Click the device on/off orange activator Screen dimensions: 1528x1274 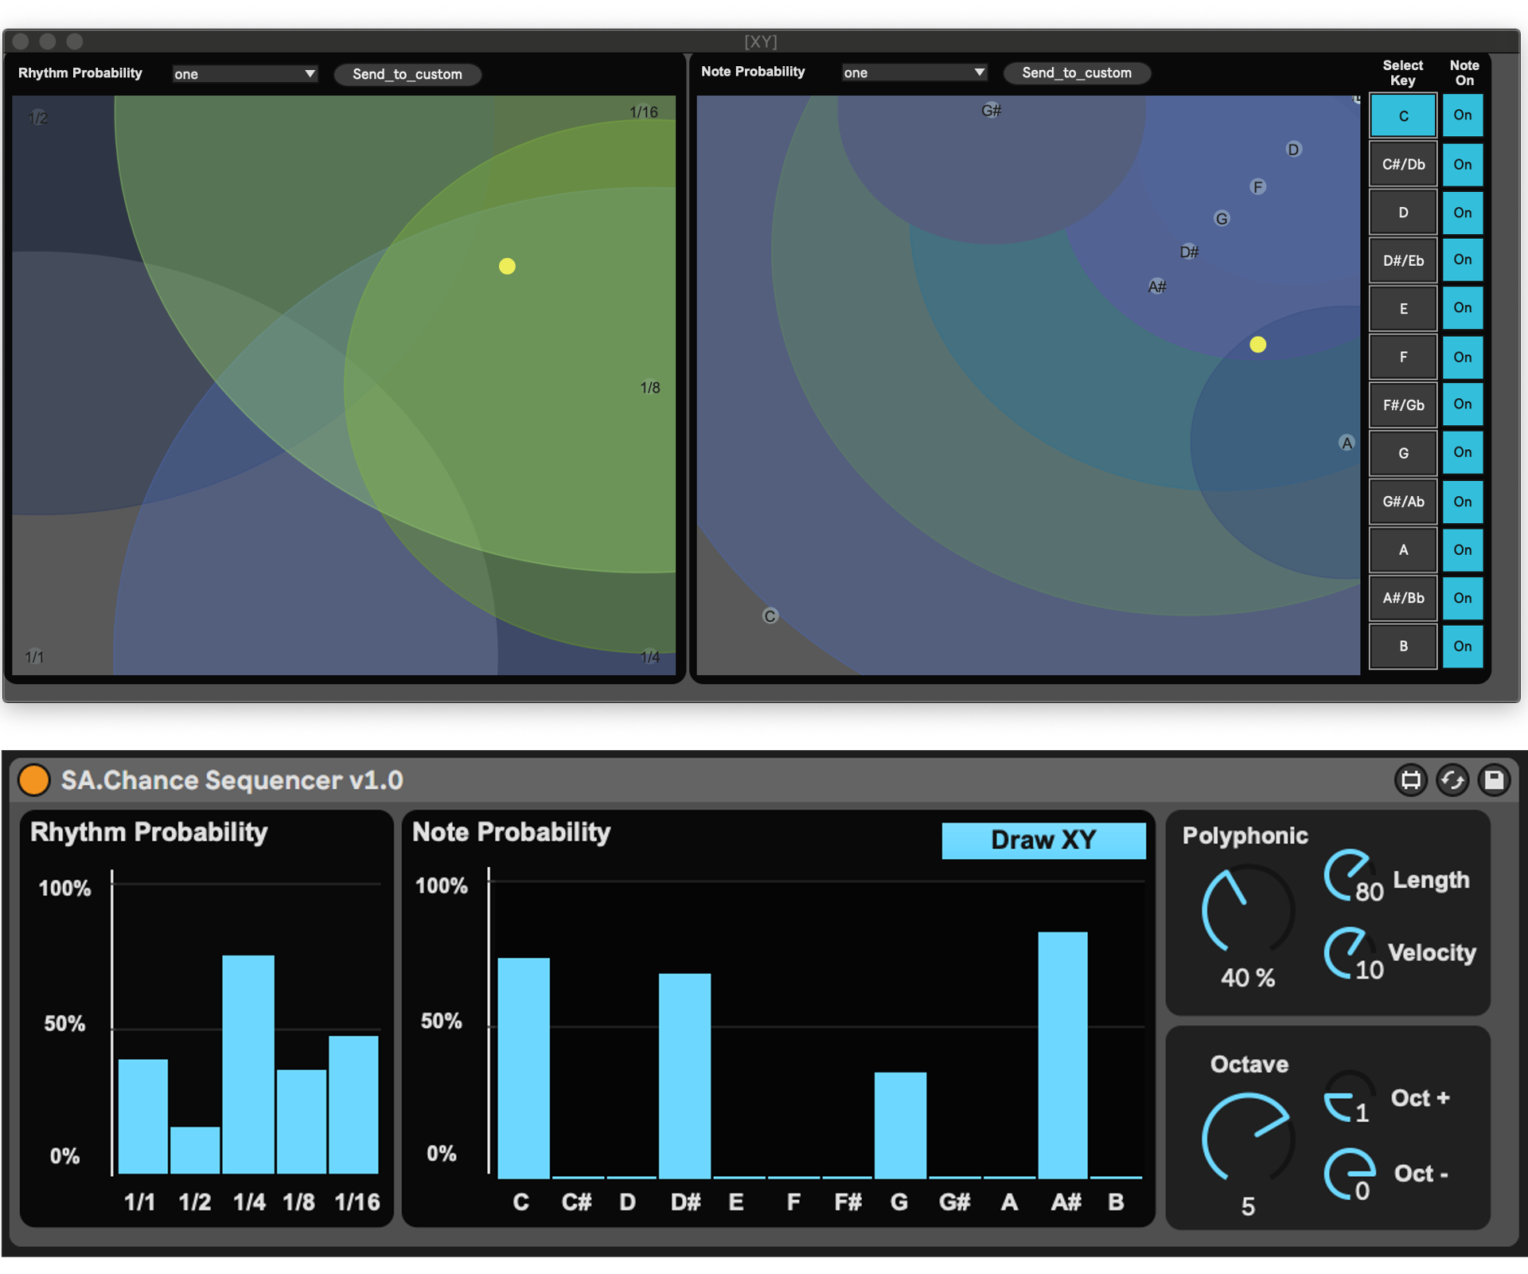pos(34,780)
